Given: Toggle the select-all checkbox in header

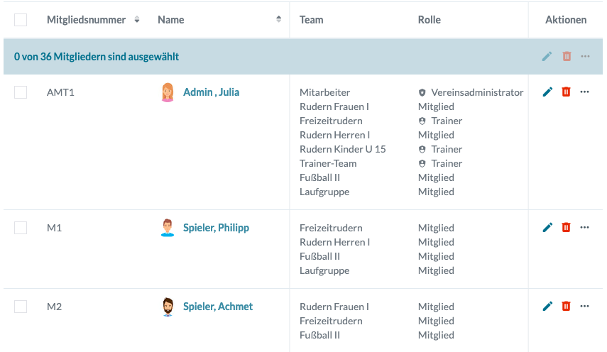Looking at the screenshot, I should [x=21, y=20].
